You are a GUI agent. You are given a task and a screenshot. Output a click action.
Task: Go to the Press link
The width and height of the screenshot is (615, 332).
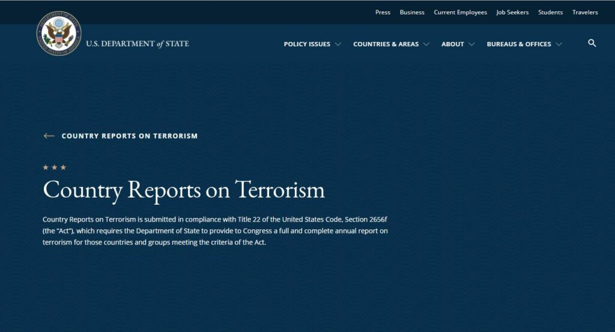coord(383,12)
